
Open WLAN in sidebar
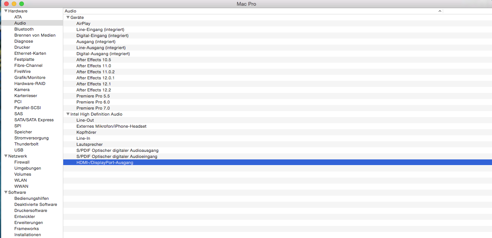[x=20, y=180]
